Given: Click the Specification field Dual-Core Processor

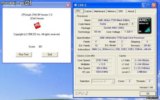Looking at the screenshot, I should click(x=122, y=38).
